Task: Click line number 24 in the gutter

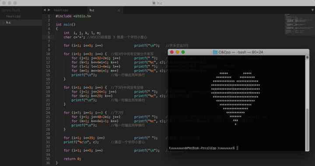Action: [x=48, y=113]
